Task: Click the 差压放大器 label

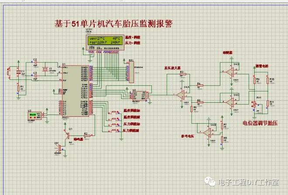Action: 172,68
